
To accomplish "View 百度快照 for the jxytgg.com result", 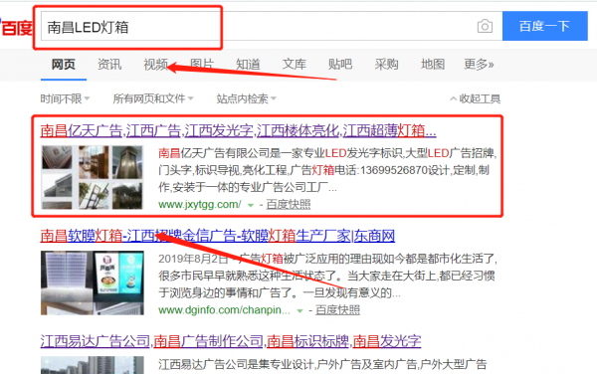I will click(x=289, y=205).
